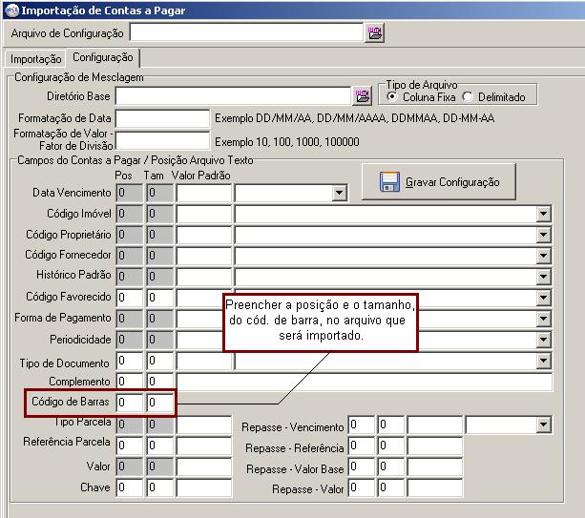
Task: Click the Repasse - Referência Tam field
Action: [x=390, y=445]
